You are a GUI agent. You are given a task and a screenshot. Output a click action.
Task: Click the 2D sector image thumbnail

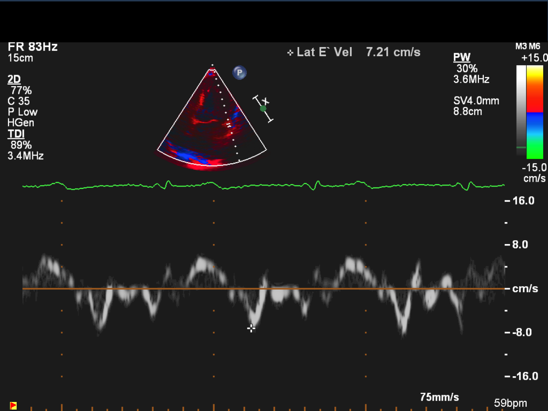212,119
